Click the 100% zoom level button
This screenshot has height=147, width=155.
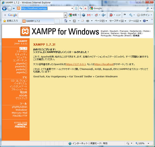point(140,143)
